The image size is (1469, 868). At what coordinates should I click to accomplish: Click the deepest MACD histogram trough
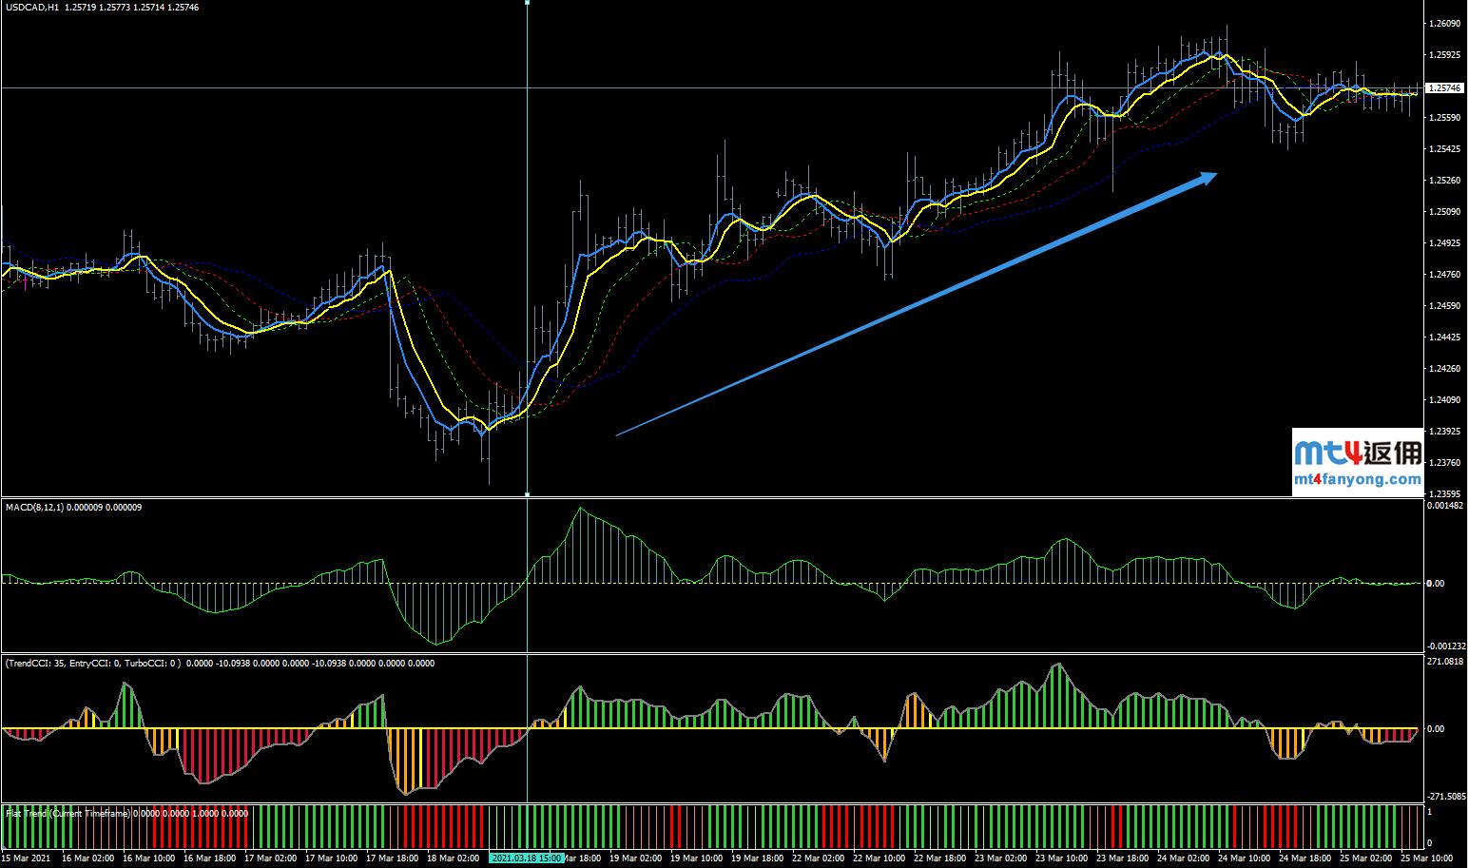[x=436, y=643]
